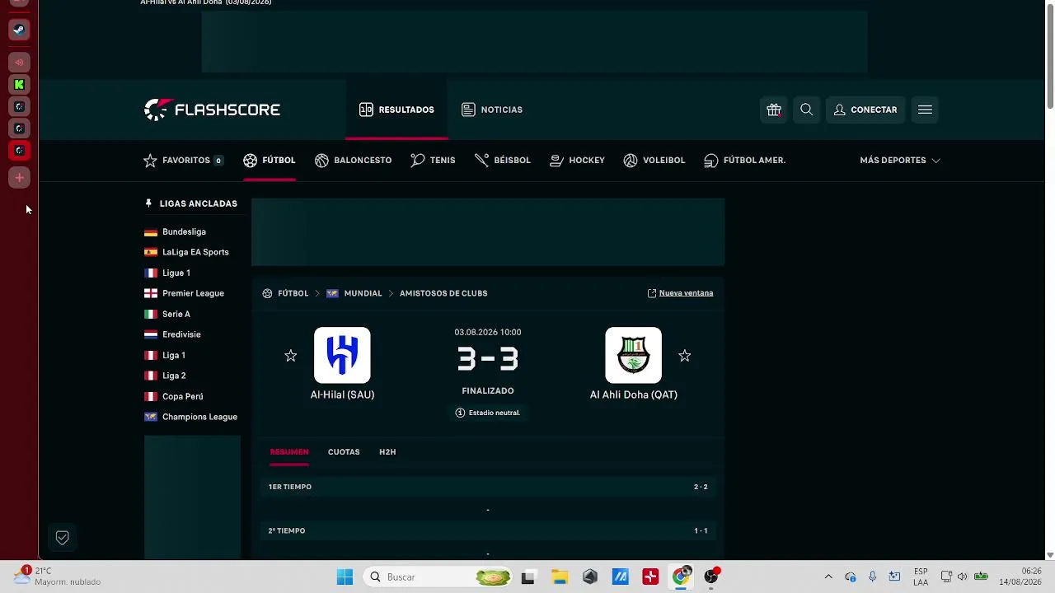Open the hamburger menu in the header
The image size is (1055, 593).
click(x=925, y=110)
